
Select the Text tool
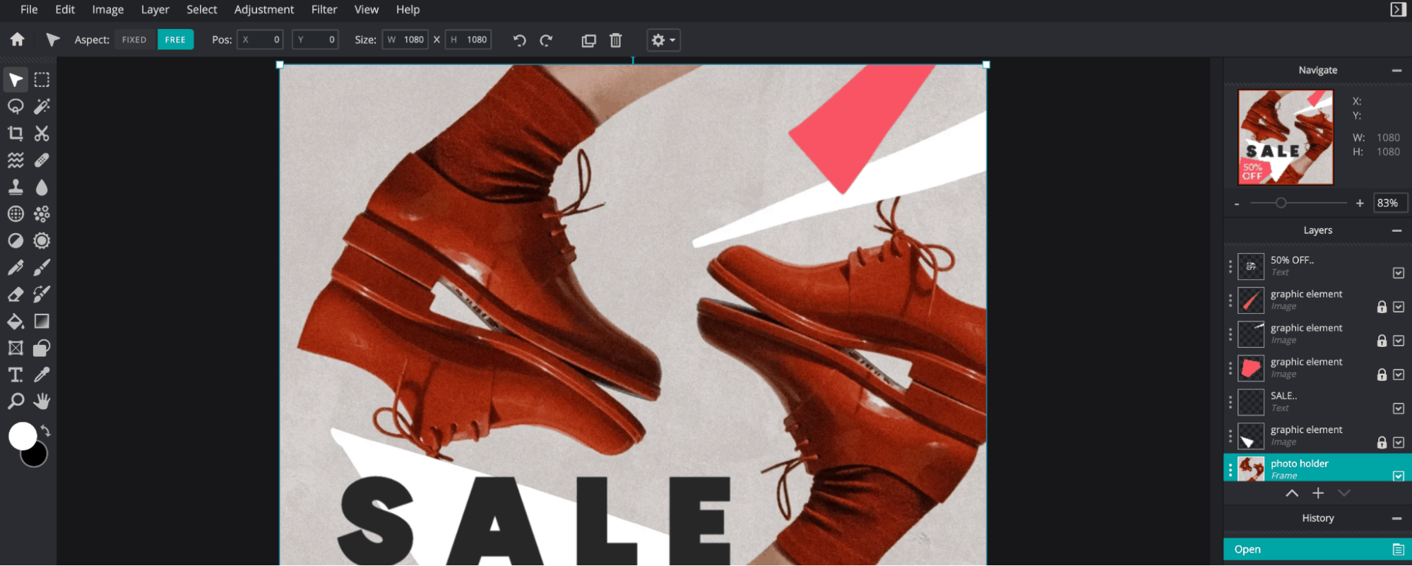(16, 375)
